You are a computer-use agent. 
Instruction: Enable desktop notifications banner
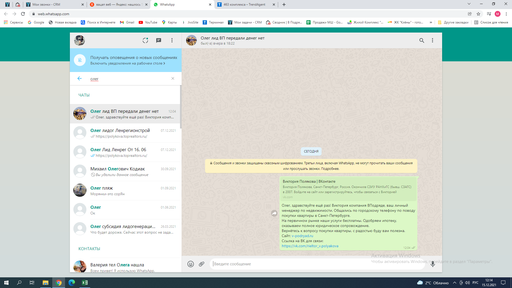tap(127, 63)
